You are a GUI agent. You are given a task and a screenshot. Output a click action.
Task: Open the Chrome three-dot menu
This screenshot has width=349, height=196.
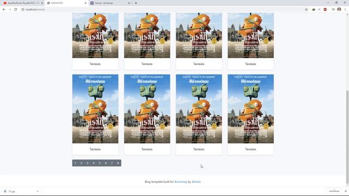[x=345, y=10]
